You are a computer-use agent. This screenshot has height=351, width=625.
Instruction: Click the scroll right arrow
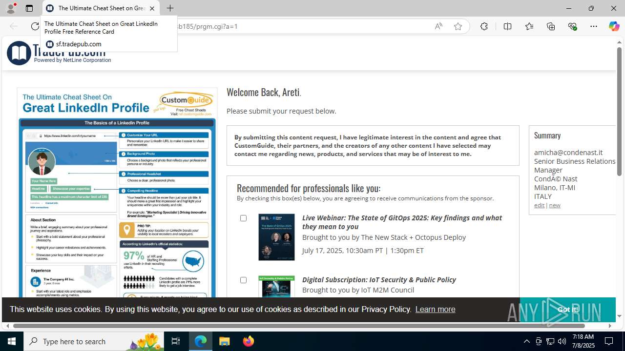click(610, 326)
